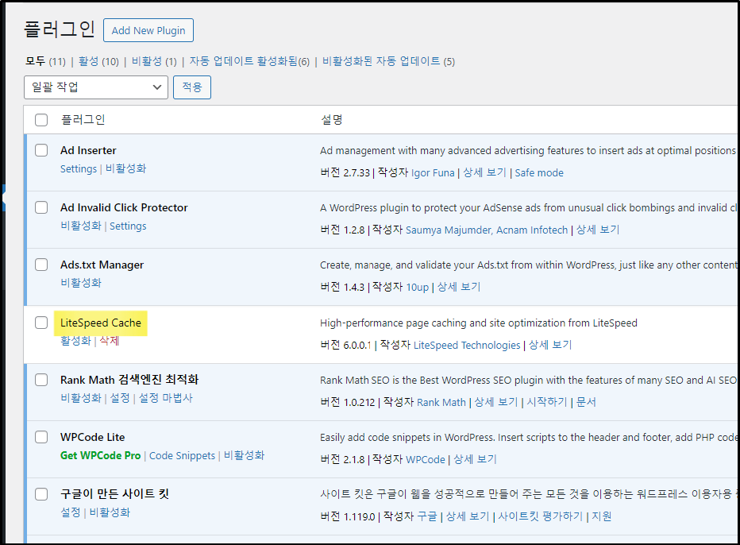
Task: Click the 설명 column header
Action: coord(332,120)
